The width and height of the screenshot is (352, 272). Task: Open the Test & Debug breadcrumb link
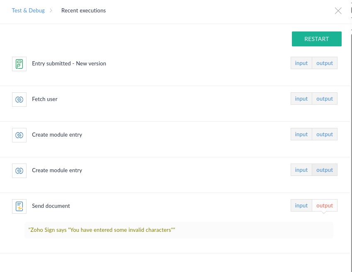(x=28, y=10)
